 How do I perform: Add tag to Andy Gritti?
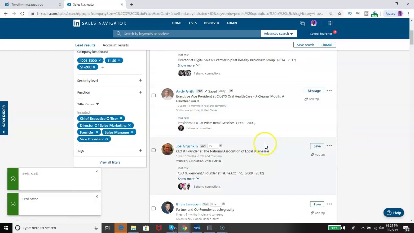point(311,99)
